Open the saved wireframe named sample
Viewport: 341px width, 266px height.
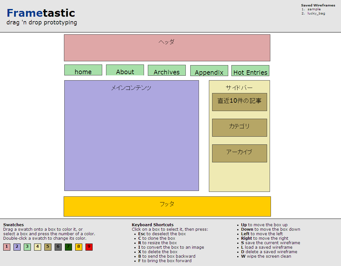(x=314, y=9)
